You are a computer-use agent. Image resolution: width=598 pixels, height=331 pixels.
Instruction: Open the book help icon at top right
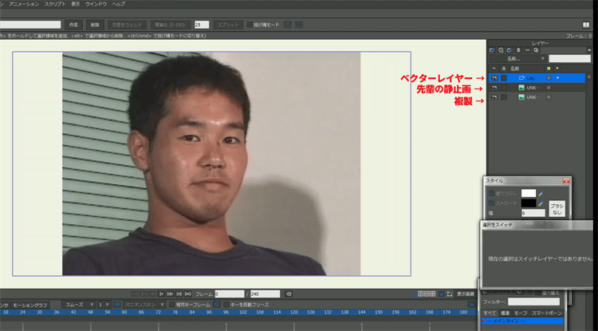586,25
